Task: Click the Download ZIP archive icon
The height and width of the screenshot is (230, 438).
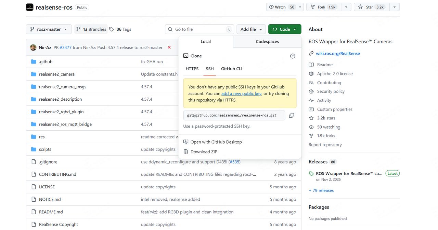Action: [x=186, y=152]
